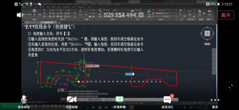Open the participants list 成员(85)
Viewport: 239px width, 110px height.
pos(167,102)
